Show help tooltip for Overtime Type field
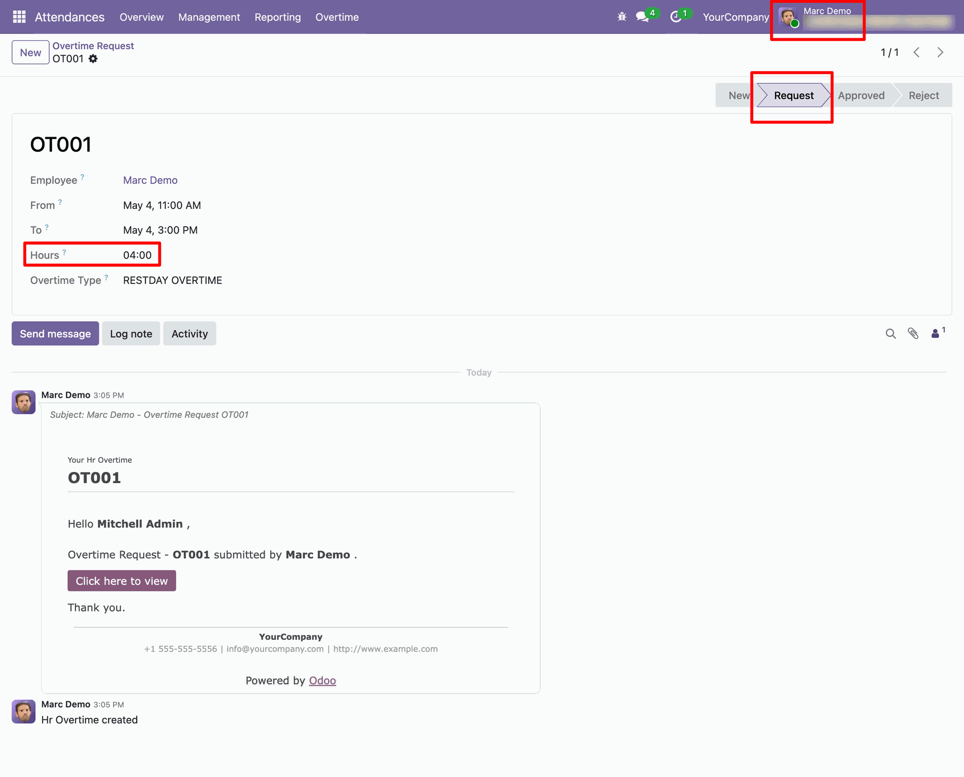Viewport: 964px width, 777px height. pos(106,277)
